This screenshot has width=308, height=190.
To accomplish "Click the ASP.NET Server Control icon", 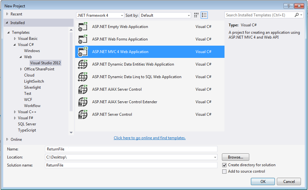I will pyautogui.click(x=83, y=114).
